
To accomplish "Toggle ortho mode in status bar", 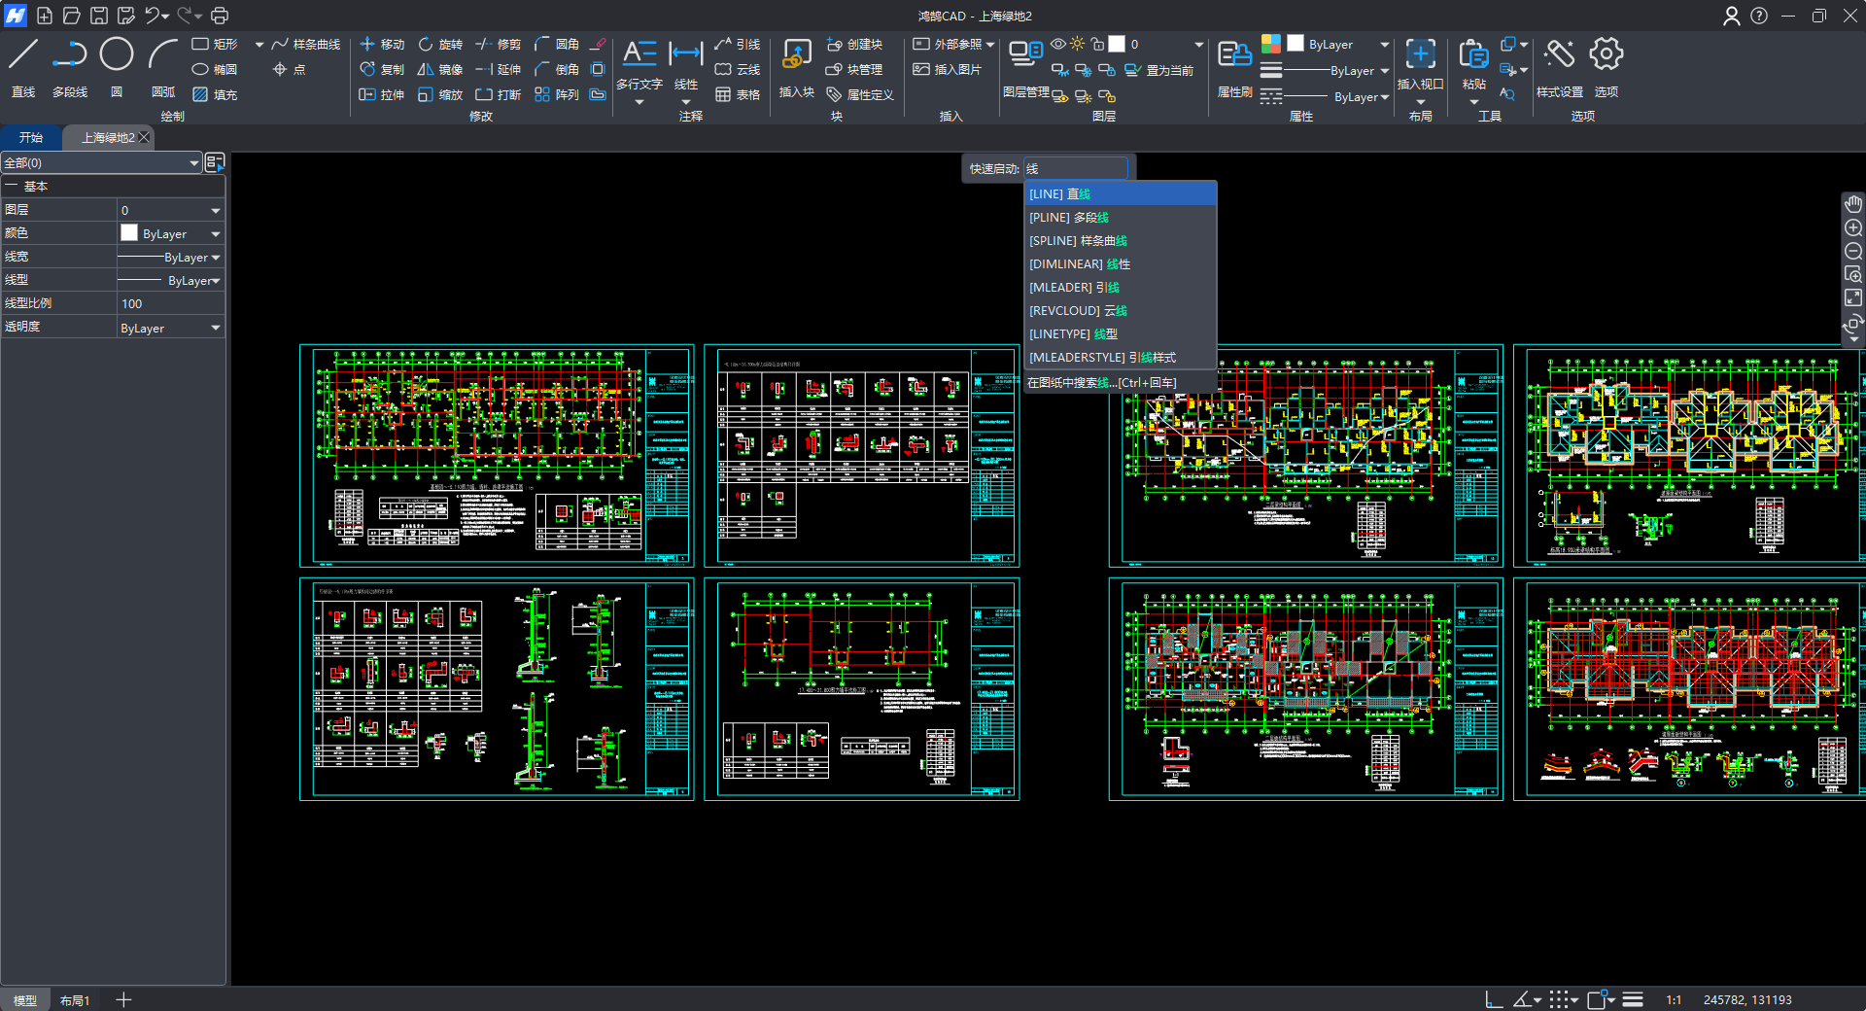I will click(1494, 999).
